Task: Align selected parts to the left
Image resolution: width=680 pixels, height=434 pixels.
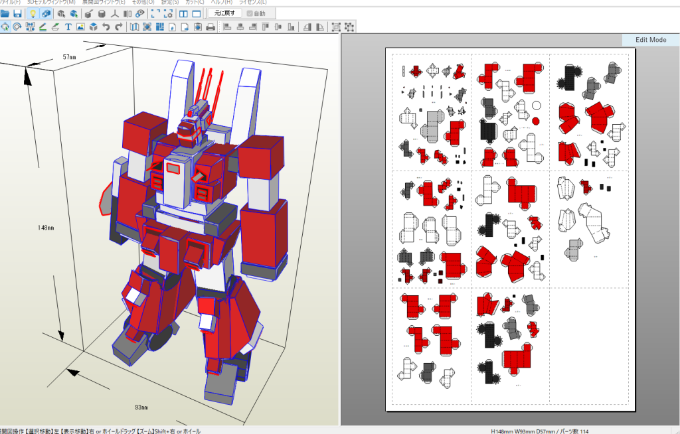Action: click(228, 27)
